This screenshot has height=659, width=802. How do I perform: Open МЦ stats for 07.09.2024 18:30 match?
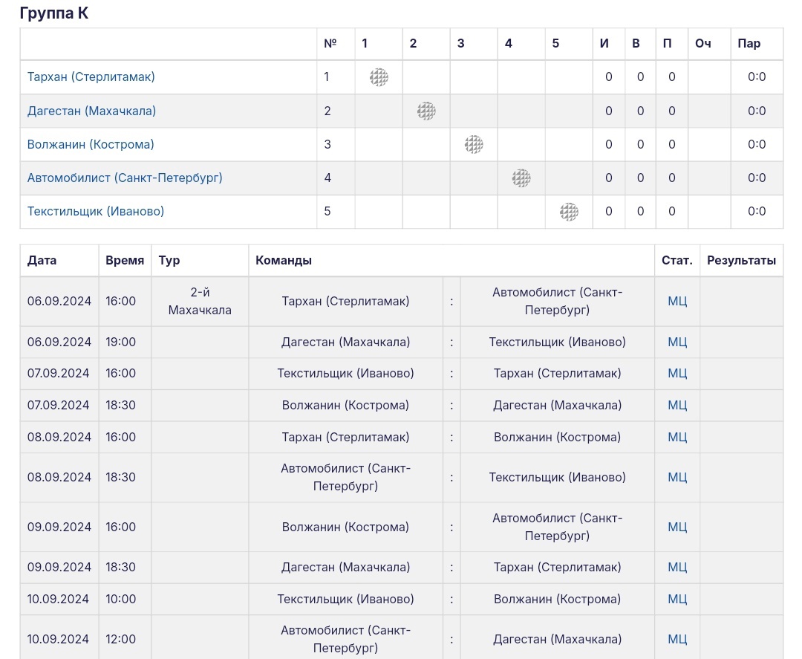coord(677,405)
